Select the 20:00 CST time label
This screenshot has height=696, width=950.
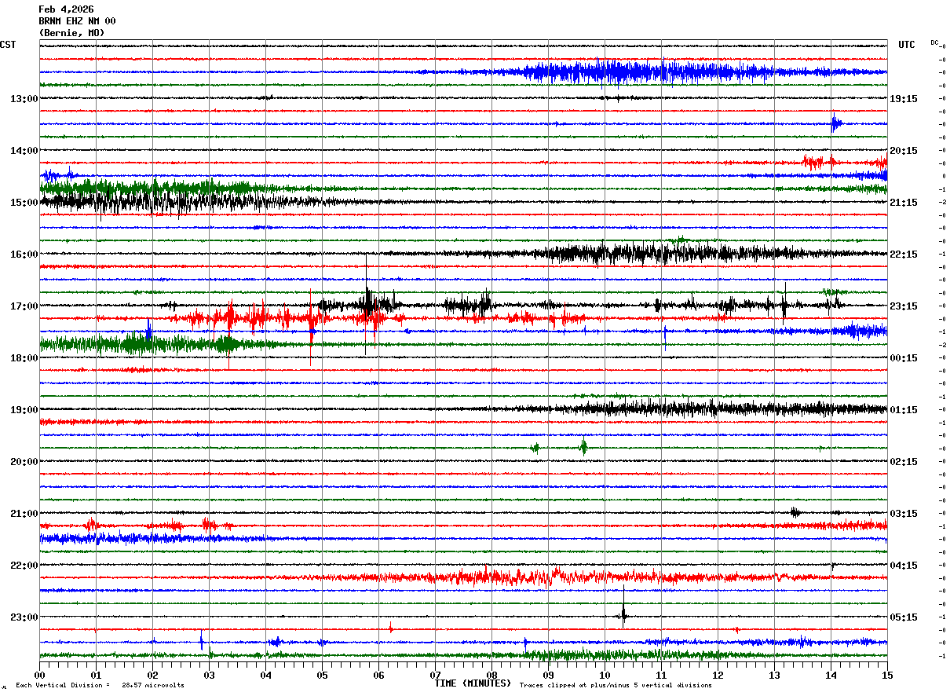[24, 462]
